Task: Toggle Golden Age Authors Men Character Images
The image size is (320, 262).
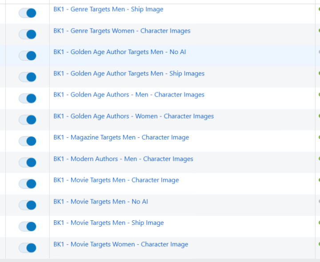Action: [x=27, y=98]
